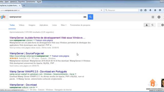164x92 pixels.
Task: Open the Mais dropdown in search tabs
Action: 64,25
